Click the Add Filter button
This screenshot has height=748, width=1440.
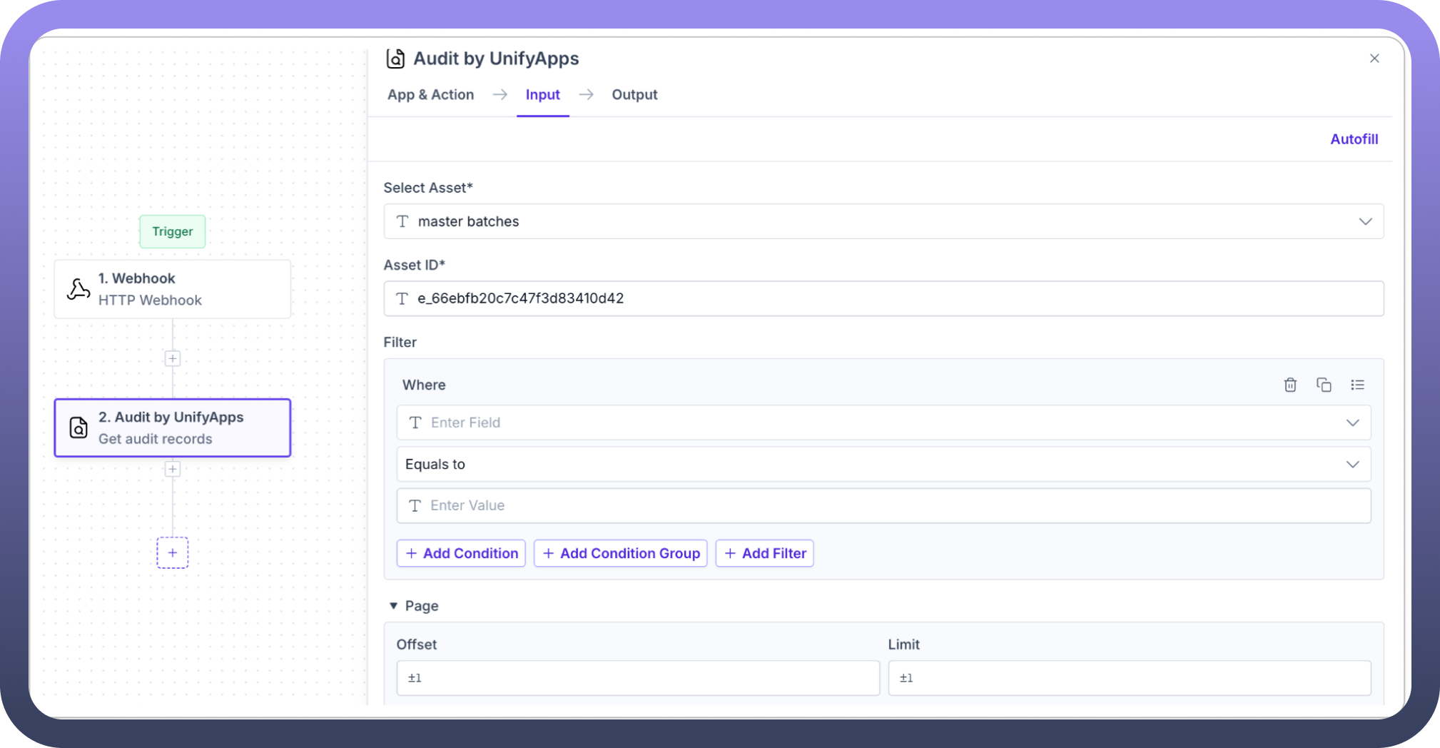(x=765, y=553)
